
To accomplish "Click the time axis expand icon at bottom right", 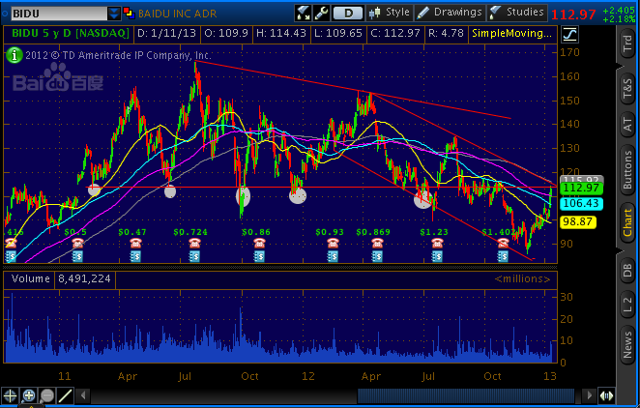I will [606, 395].
